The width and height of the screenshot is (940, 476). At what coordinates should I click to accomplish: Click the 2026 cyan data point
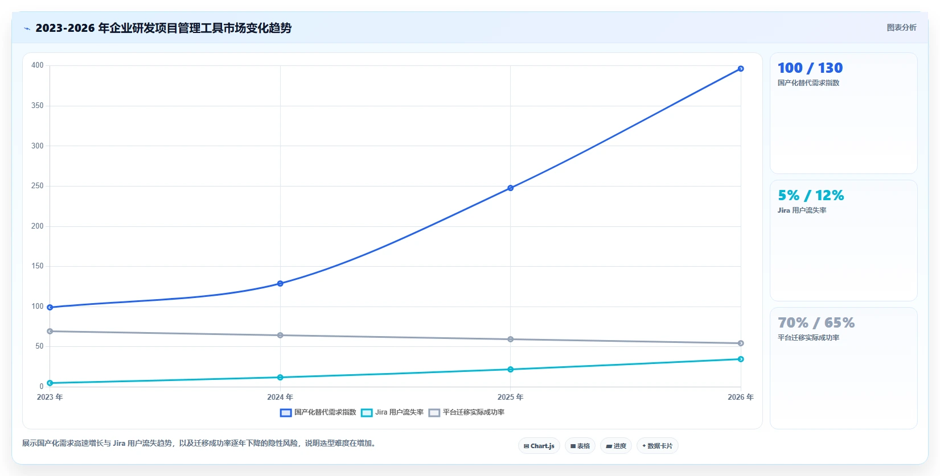click(x=741, y=359)
